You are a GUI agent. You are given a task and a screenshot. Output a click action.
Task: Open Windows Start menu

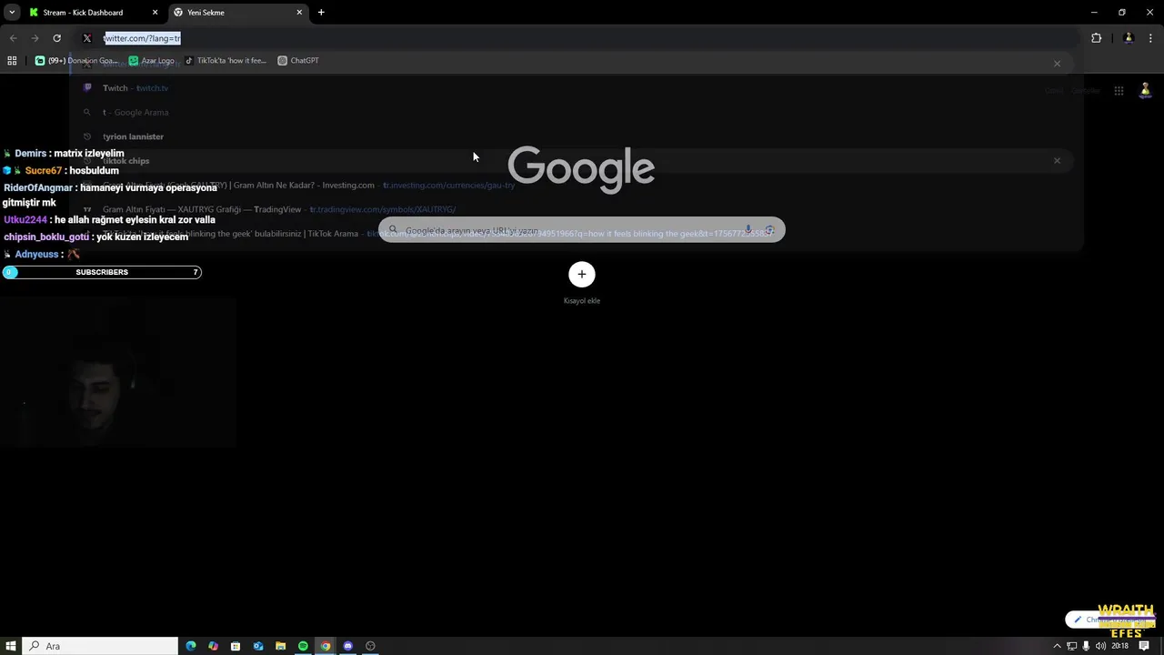pyautogui.click(x=11, y=646)
